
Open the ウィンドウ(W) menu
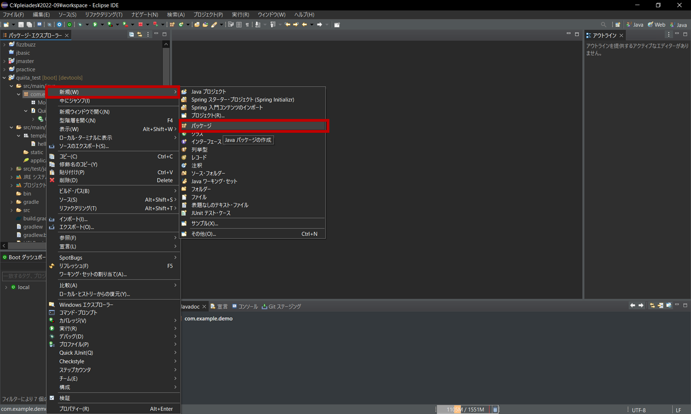pyautogui.click(x=271, y=14)
